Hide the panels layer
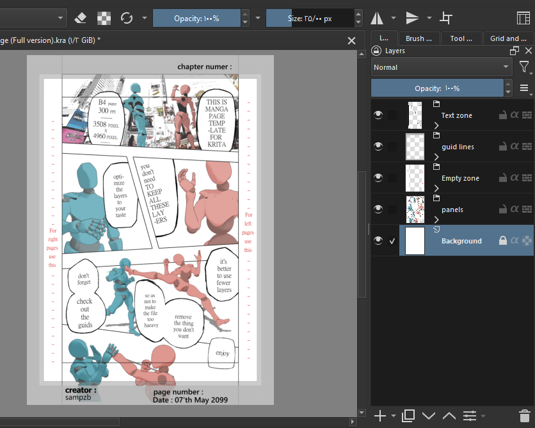 (378, 210)
